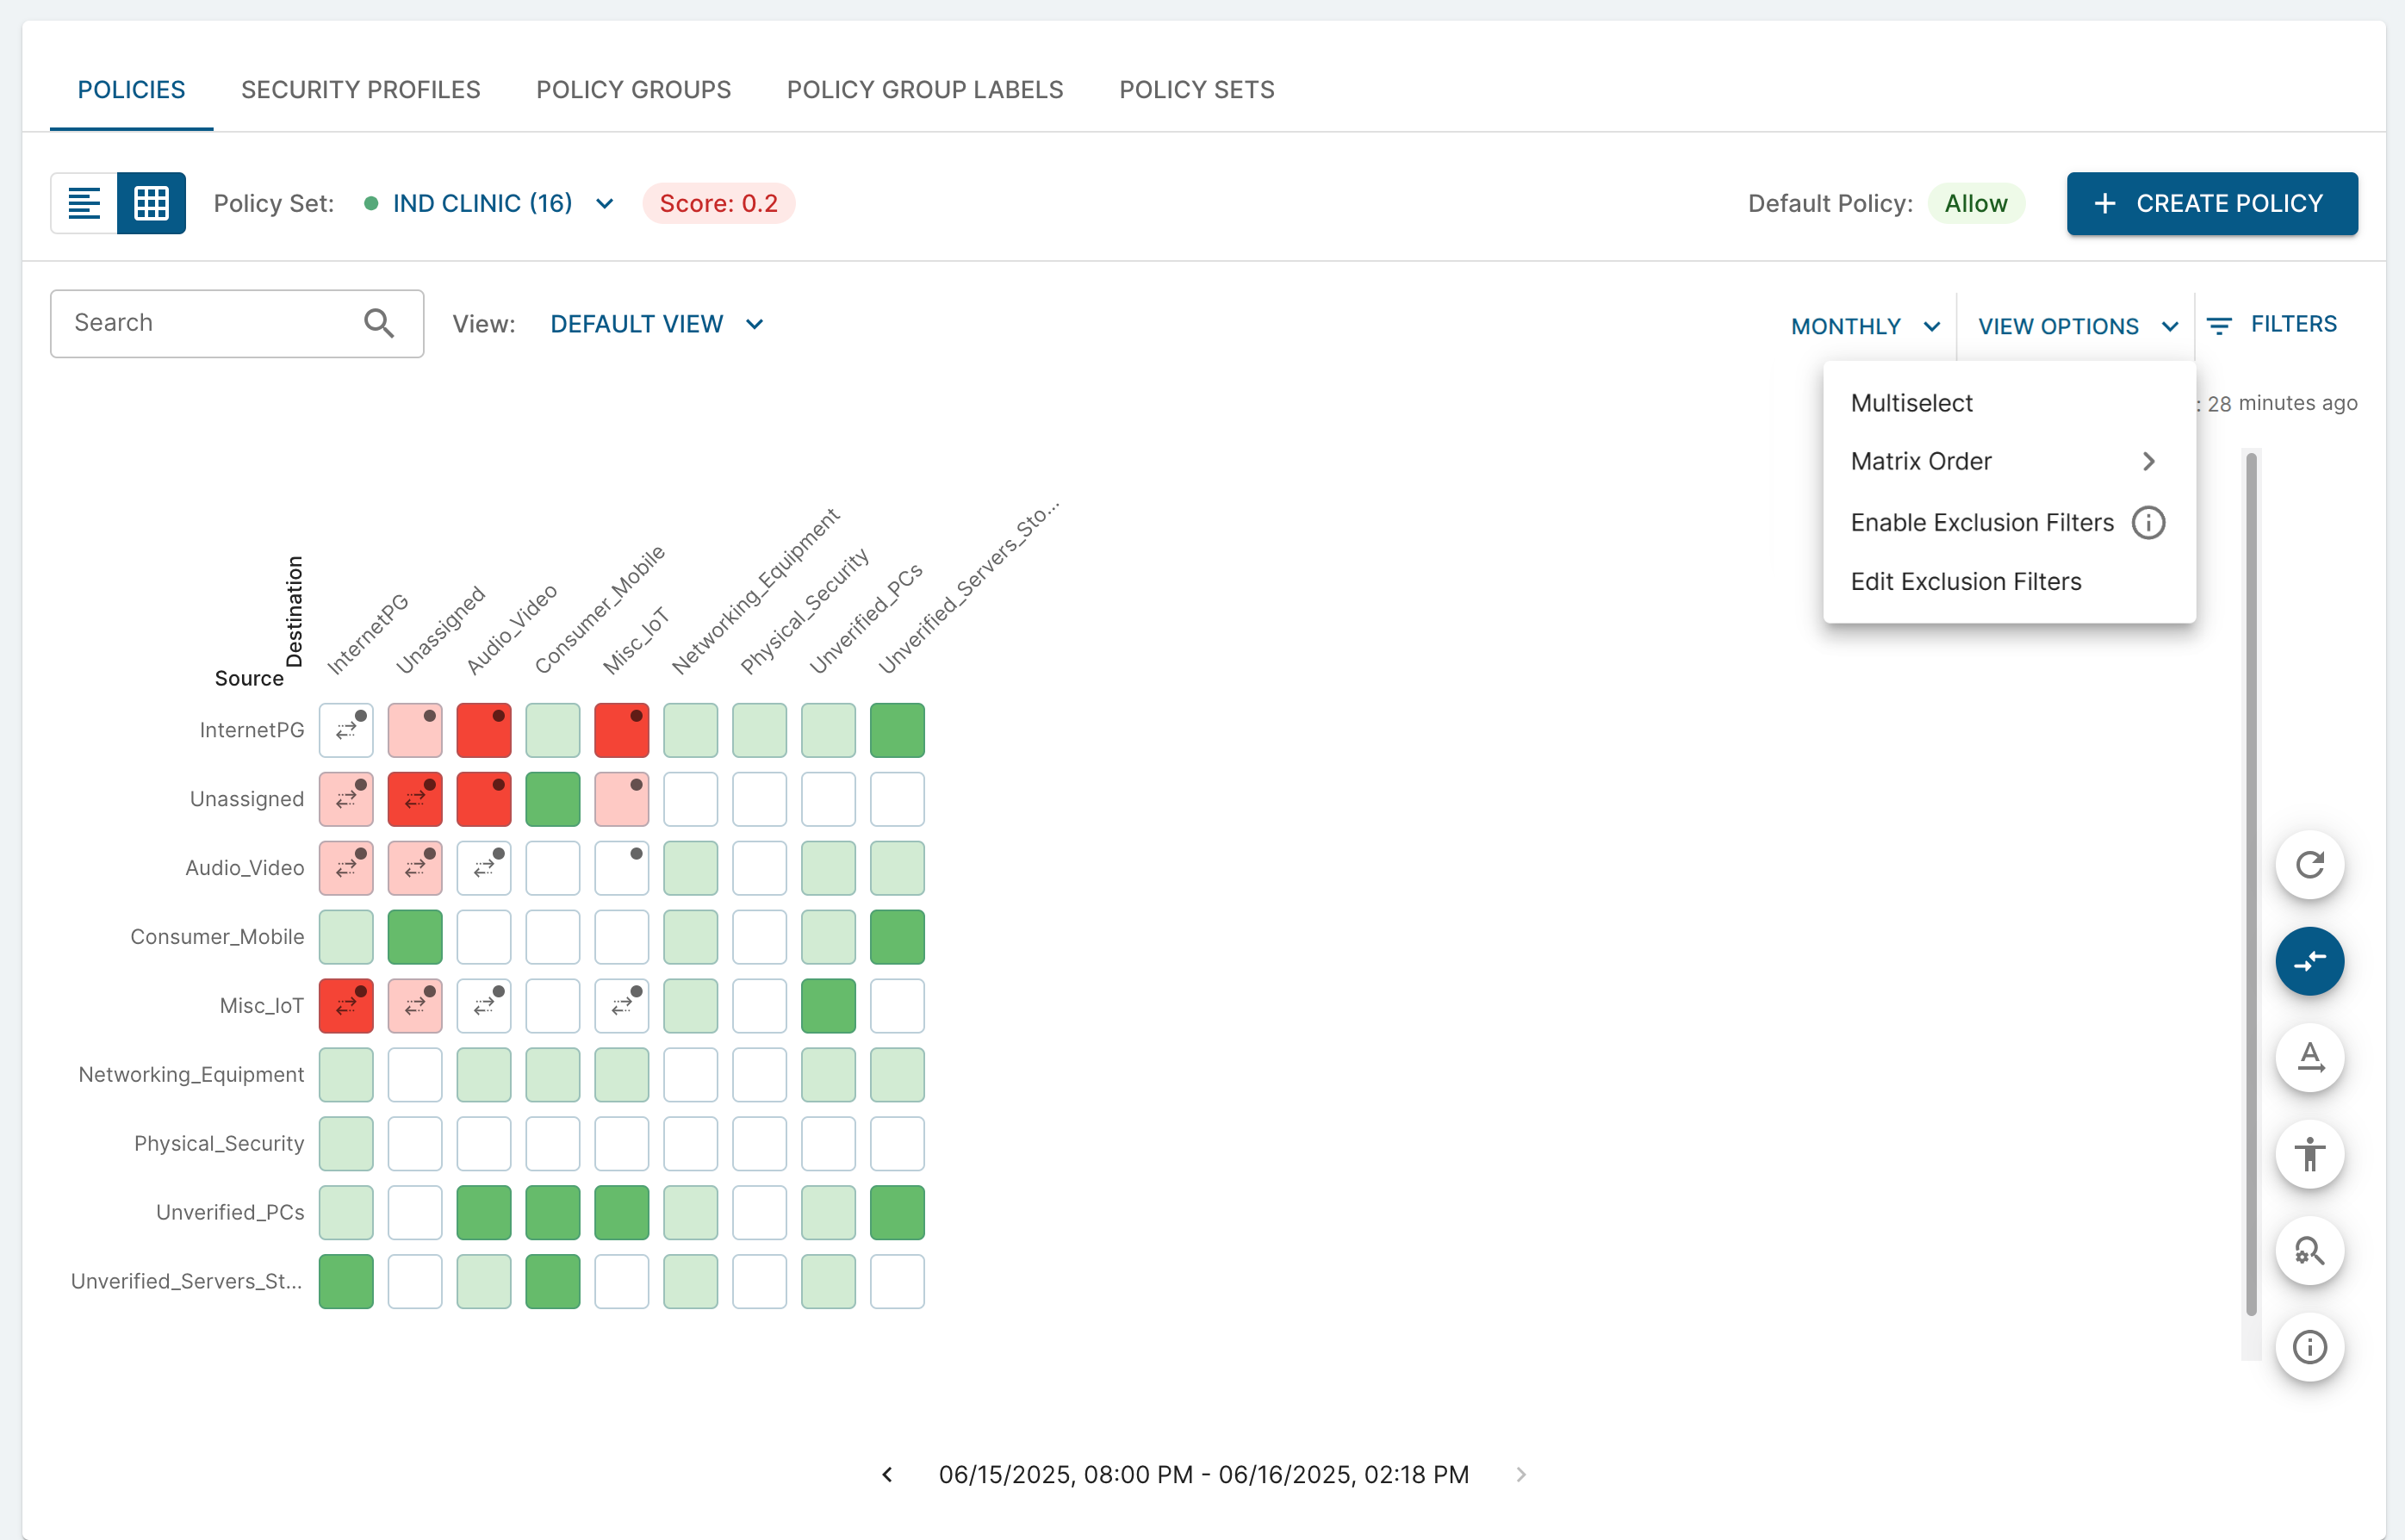This screenshot has width=2405, height=1540.
Task: Open the accessibility figure floating button
Action: 2309,1154
